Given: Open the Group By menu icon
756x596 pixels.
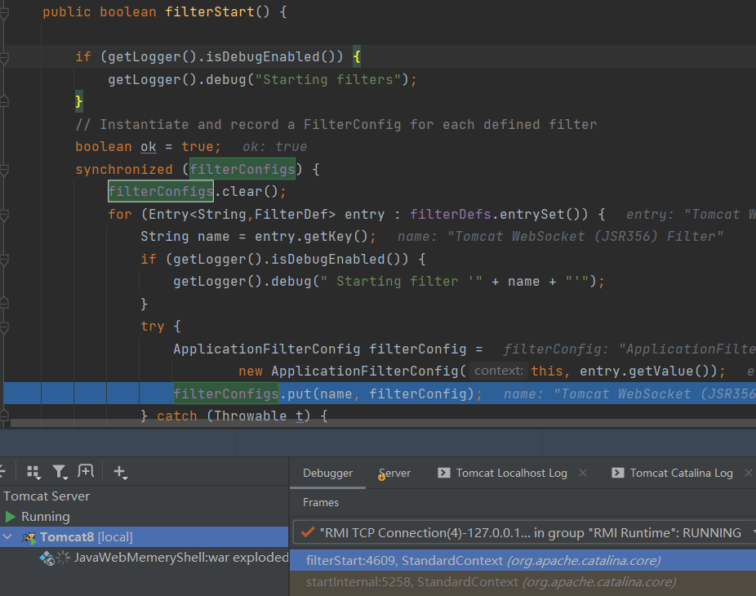Looking at the screenshot, I should click(33, 472).
